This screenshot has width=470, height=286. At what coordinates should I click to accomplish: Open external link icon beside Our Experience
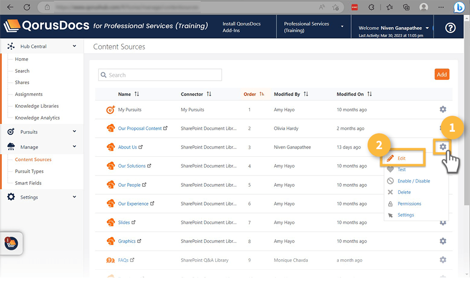(x=152, y=204)
